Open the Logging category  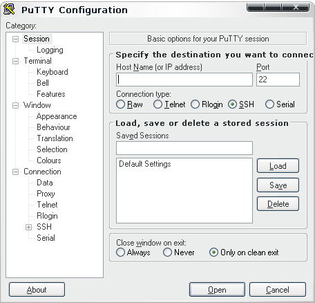pos(50,50)
